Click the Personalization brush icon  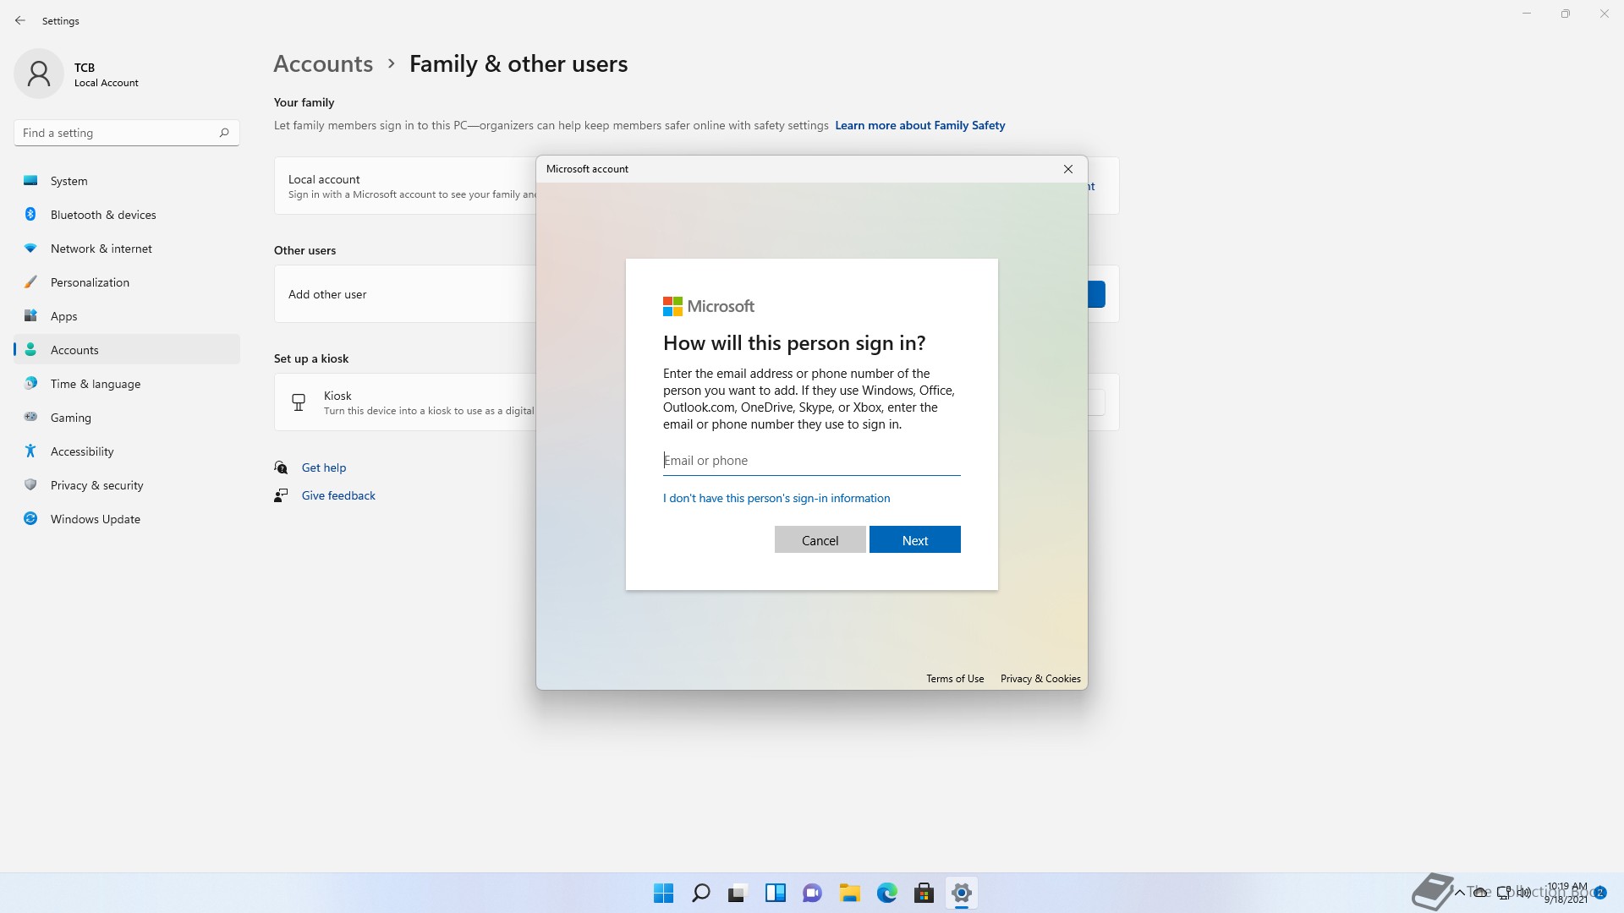click(x=30, y=282)
